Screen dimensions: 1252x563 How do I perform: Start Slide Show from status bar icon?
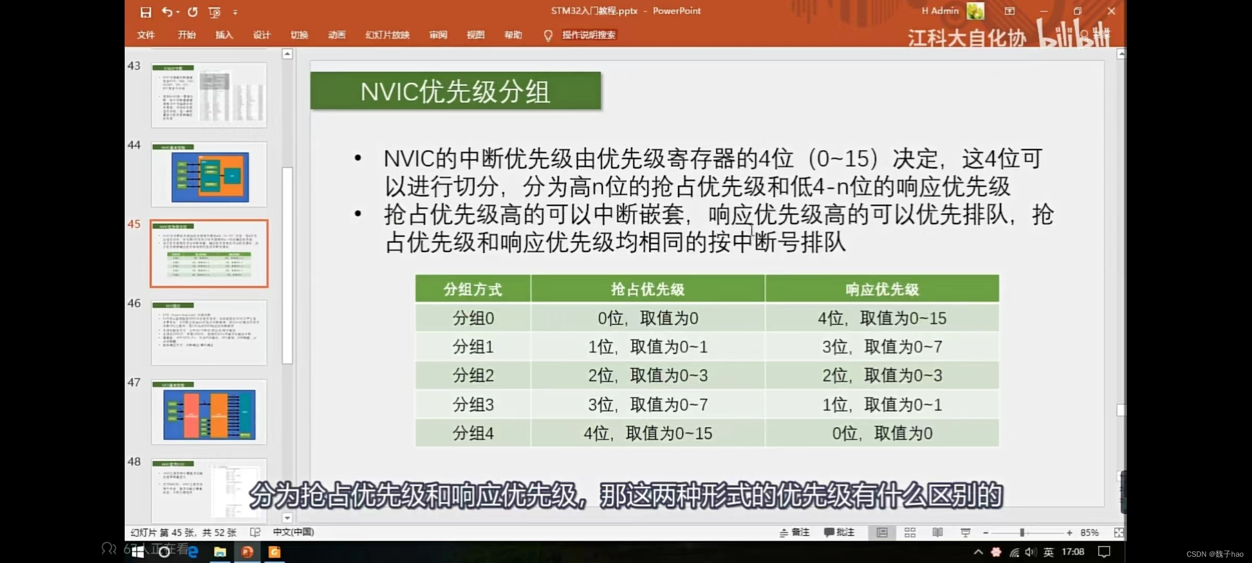[x=965, y=532]
